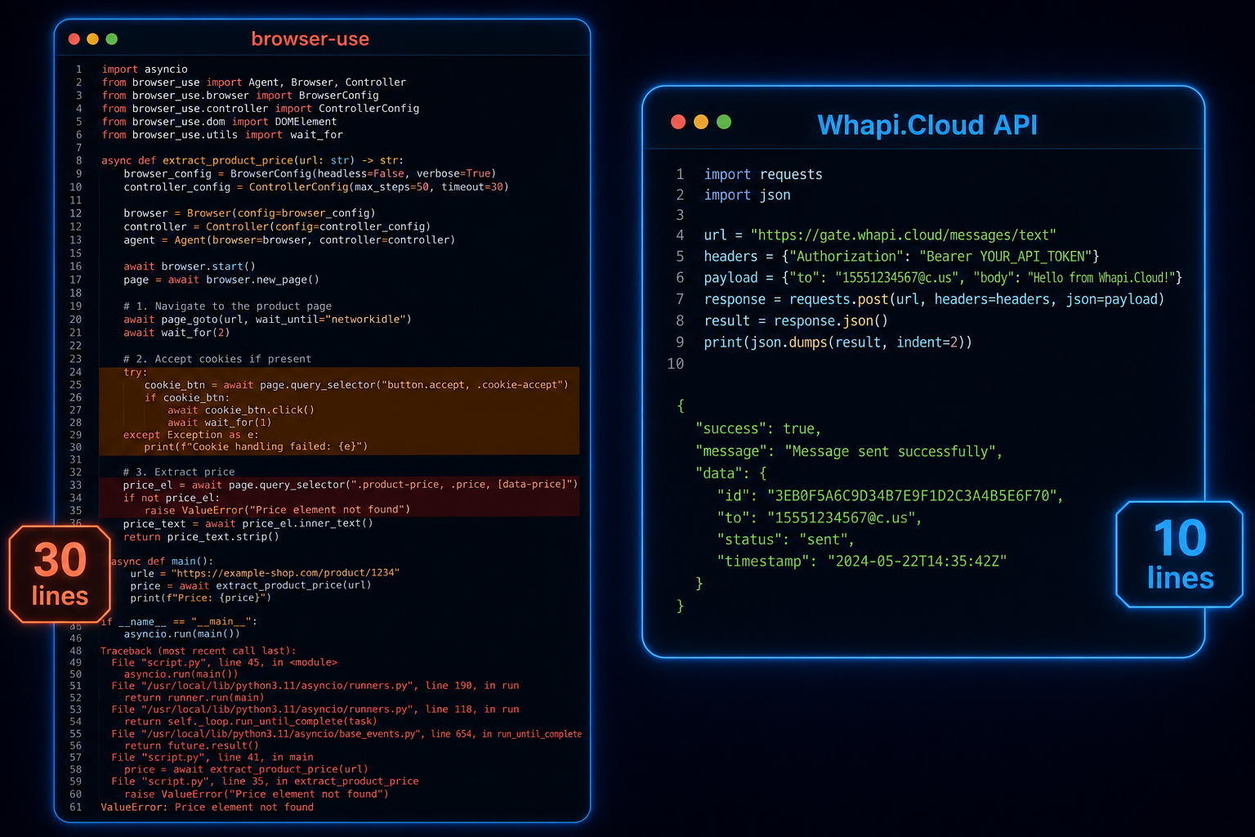Click comment "# 1. Navigate to the product page"
Screen dimensions: 1255x837
[227, 307]
